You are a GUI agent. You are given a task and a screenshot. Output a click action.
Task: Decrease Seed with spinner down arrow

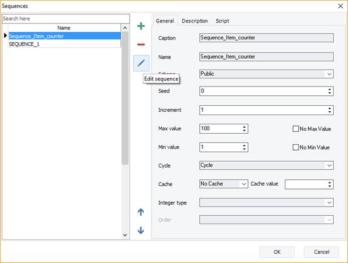329,93
